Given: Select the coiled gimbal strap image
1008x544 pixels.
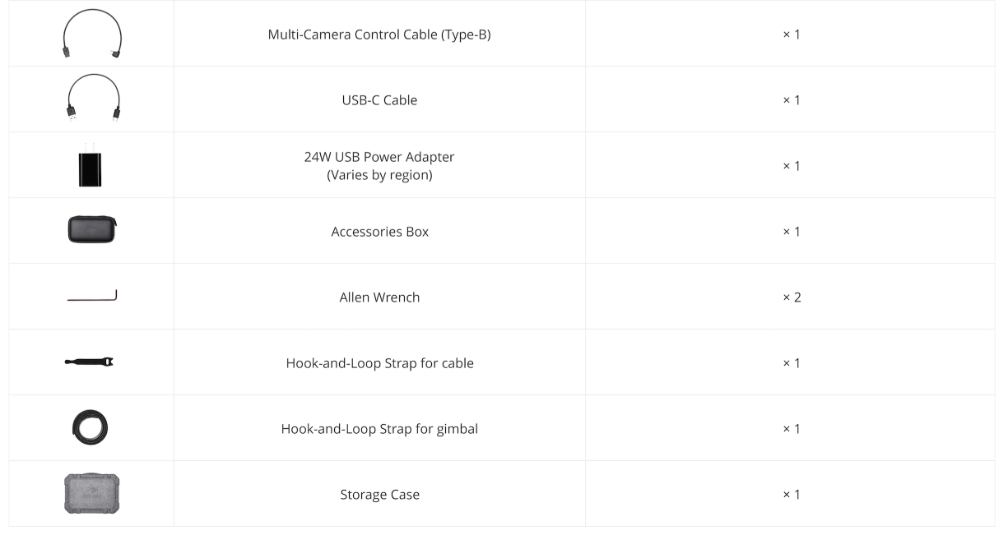Looking at the screenshot, I should point(91,428).
